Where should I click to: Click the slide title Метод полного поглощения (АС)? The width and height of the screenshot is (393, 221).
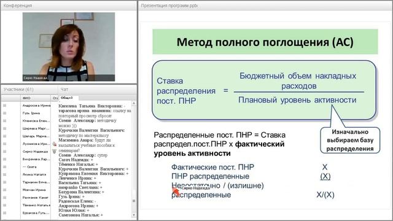click(265, 42)
